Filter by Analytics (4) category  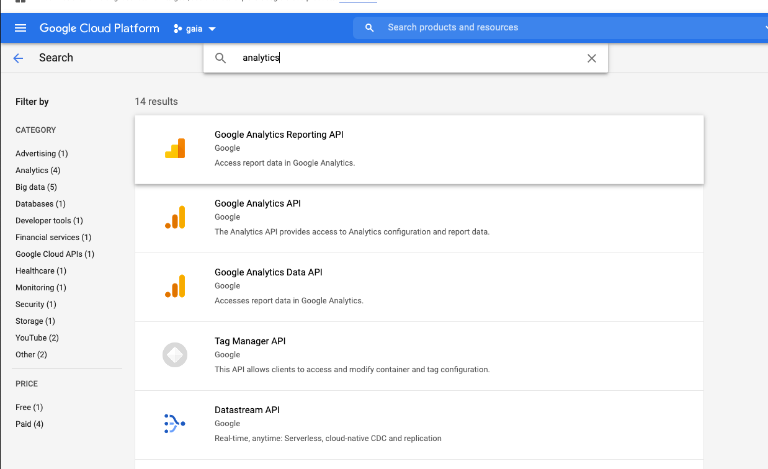[x=38, y=171]
